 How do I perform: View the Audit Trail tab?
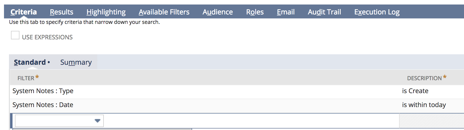(324, 12)
